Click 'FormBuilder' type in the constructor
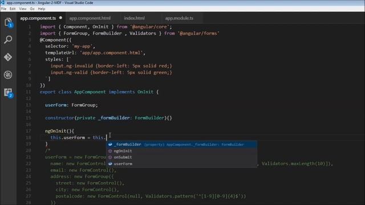 click(x=149, y=118)
